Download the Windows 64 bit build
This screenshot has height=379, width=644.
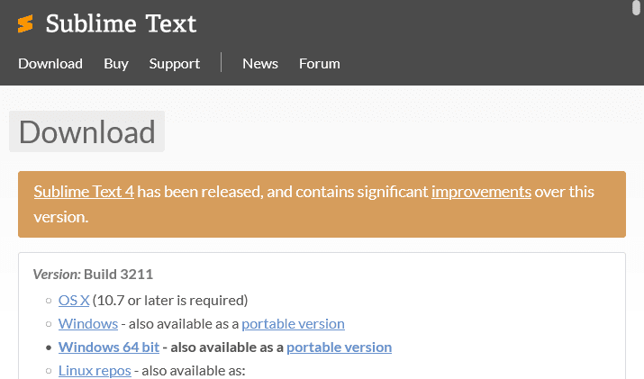(x=111, y=347)
